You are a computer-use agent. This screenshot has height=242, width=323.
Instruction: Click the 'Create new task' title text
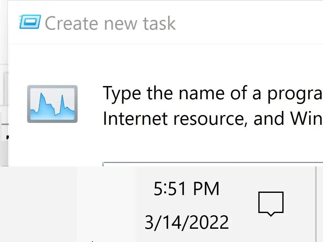110,23
